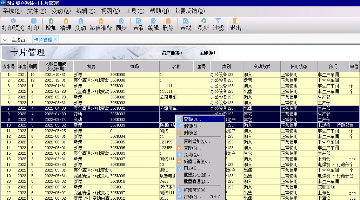Screen dimensions: 360x200
Task: Click the 打印 print toolbar icon
Action: (34, 25)
